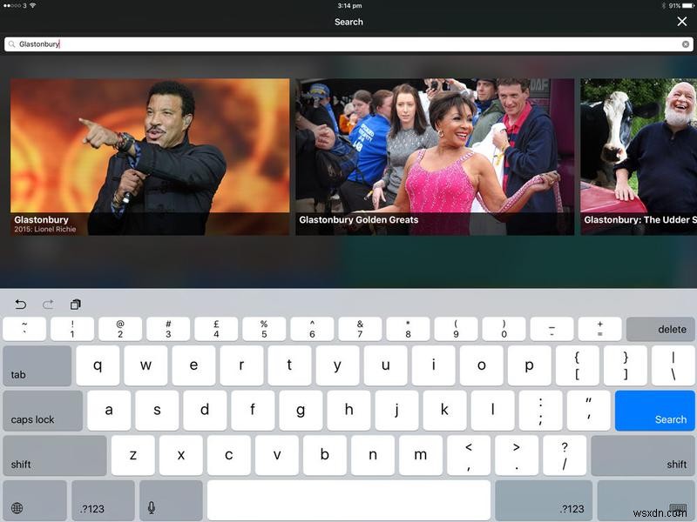Viewport: 697px width, 522px height.
Task: Open Glastonbury 2015: Lionel Richie result
Action: pos(149,157)
